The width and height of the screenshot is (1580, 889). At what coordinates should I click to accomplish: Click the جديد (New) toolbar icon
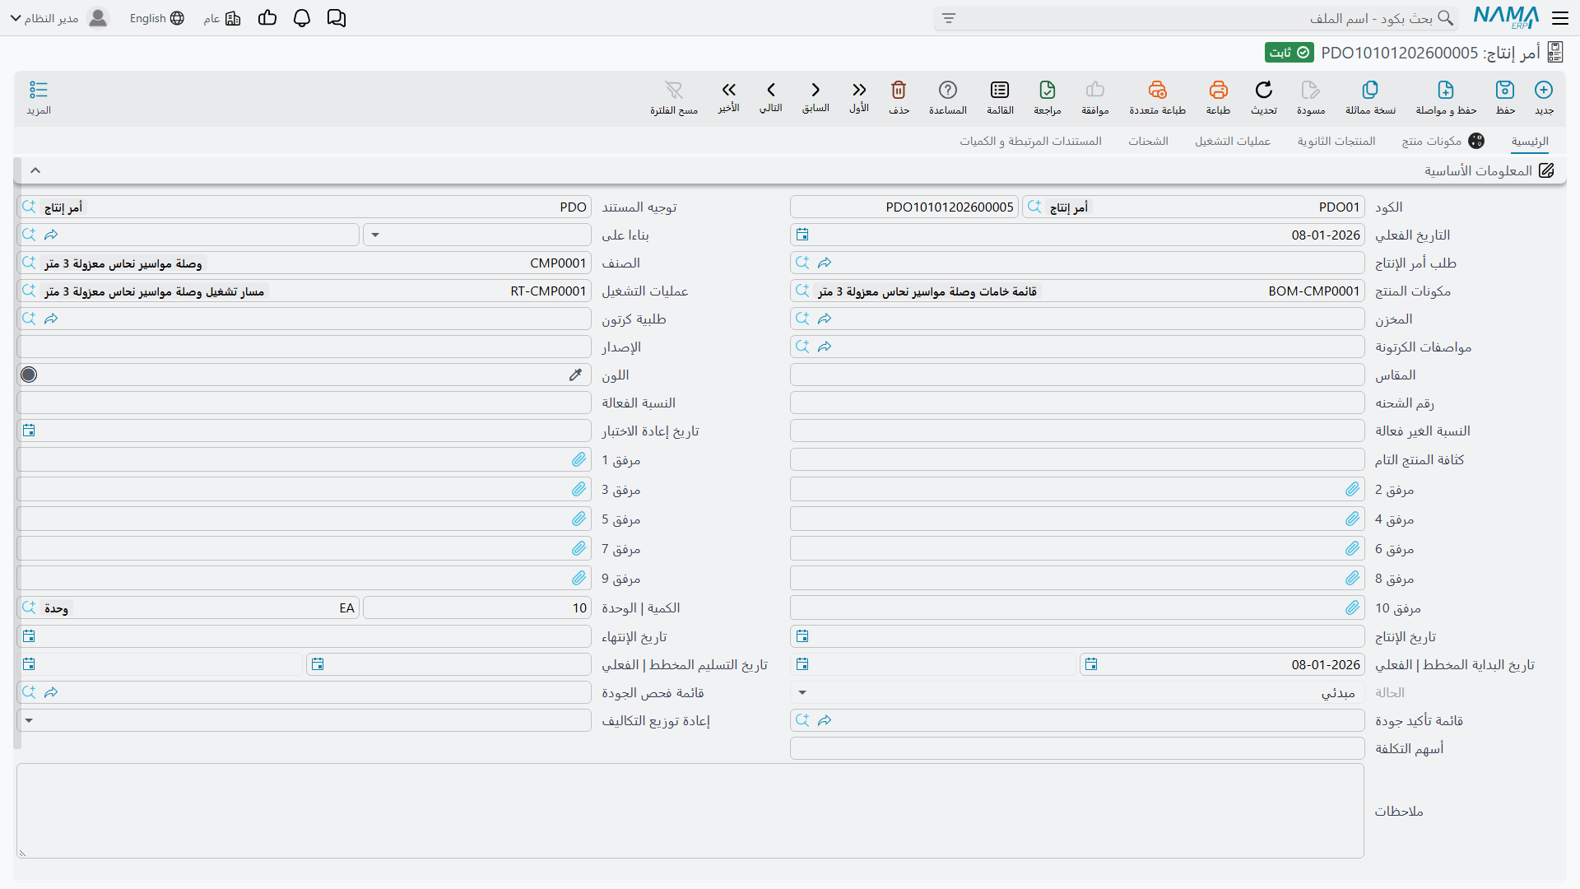[1544, 90]
